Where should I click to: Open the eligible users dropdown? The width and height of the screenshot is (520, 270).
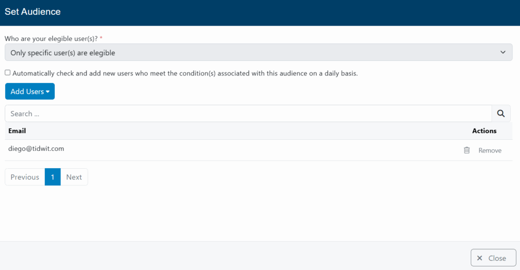[258, 52]
